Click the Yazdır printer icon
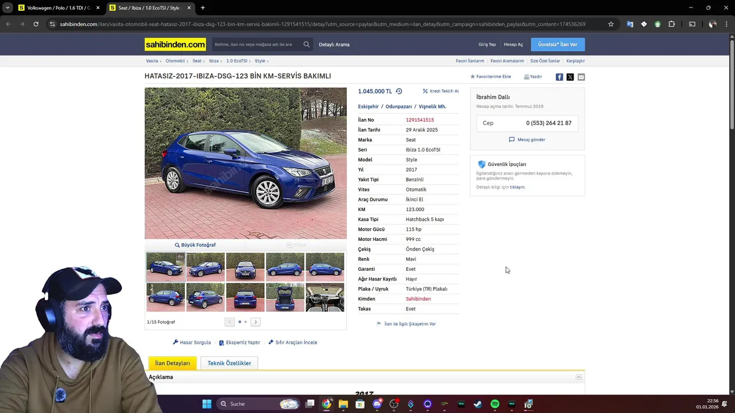Viewport: 735px width, 413px height. tap(527, 77)
